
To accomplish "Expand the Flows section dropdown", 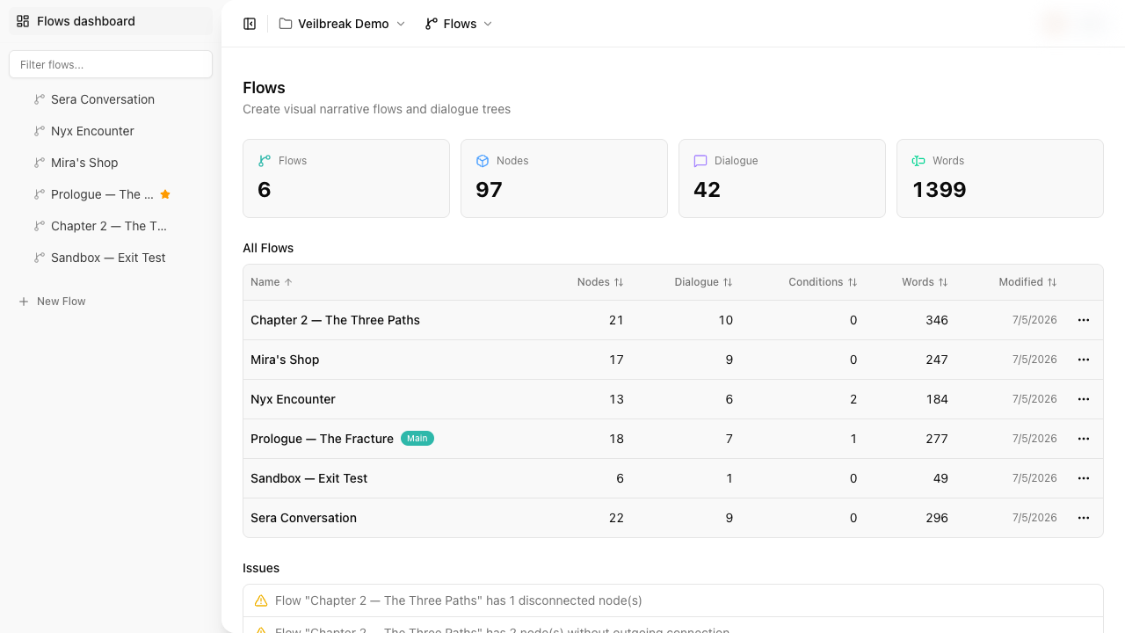I will pyautogui.click(x=459, y=24).
